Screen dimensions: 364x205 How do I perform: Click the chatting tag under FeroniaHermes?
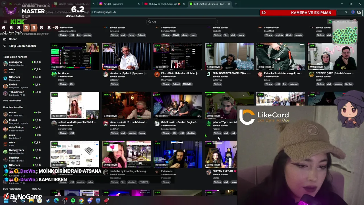(191, 133)
